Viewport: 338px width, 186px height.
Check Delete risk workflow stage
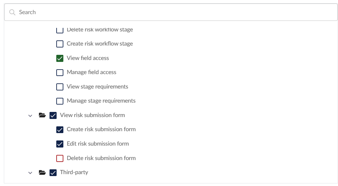(x=60, y=30)
